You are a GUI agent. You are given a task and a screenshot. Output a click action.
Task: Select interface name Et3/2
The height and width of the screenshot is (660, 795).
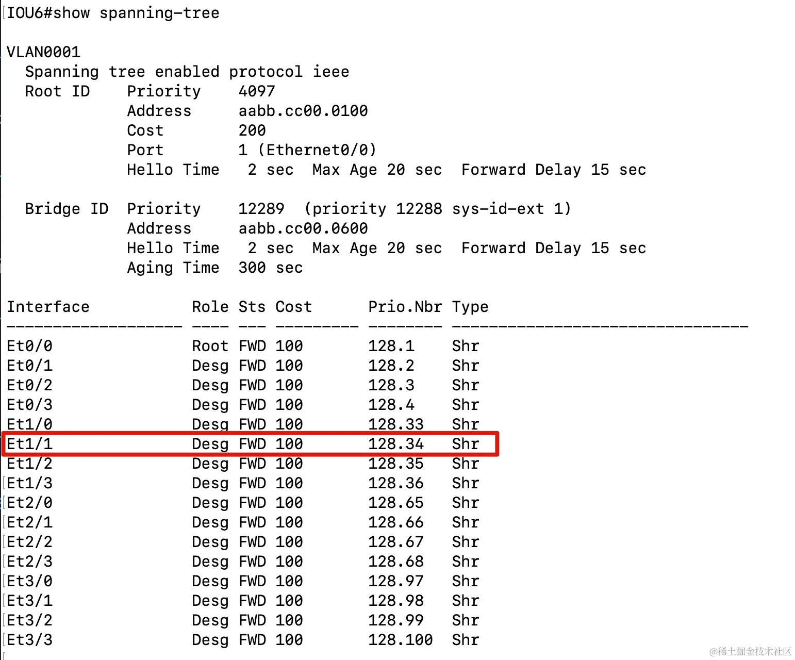click(29, 620)
